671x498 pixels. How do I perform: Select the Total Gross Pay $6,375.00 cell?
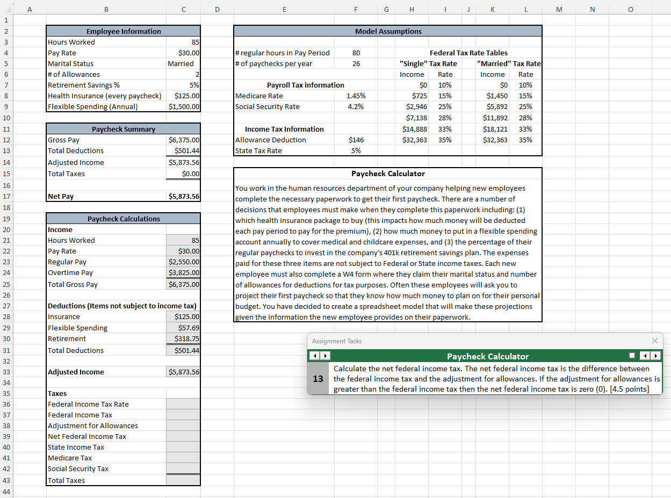point(183,284)
